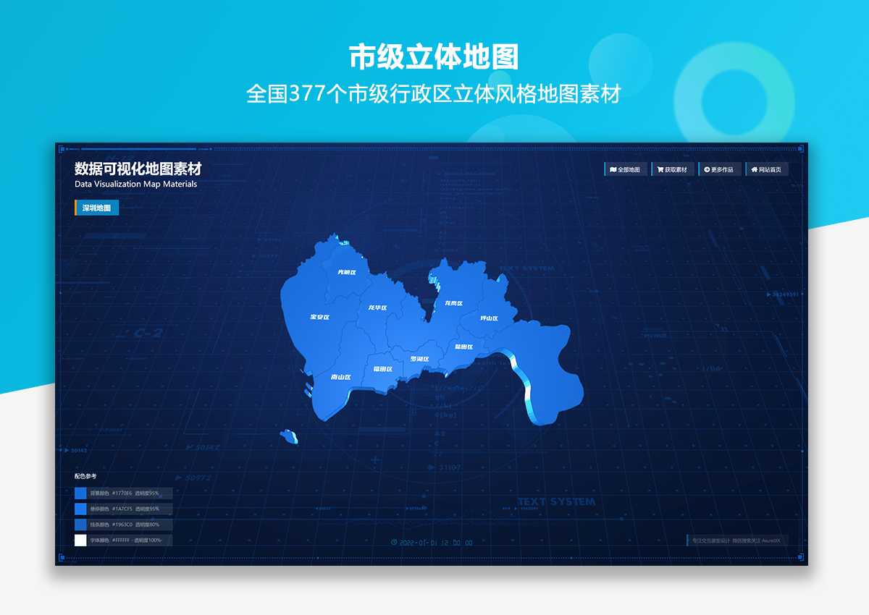Pick the white 字体颜色 #FFFFFF swatch
Image resolution: width=869 pixels, height=615 pixels.
point(80,540)
